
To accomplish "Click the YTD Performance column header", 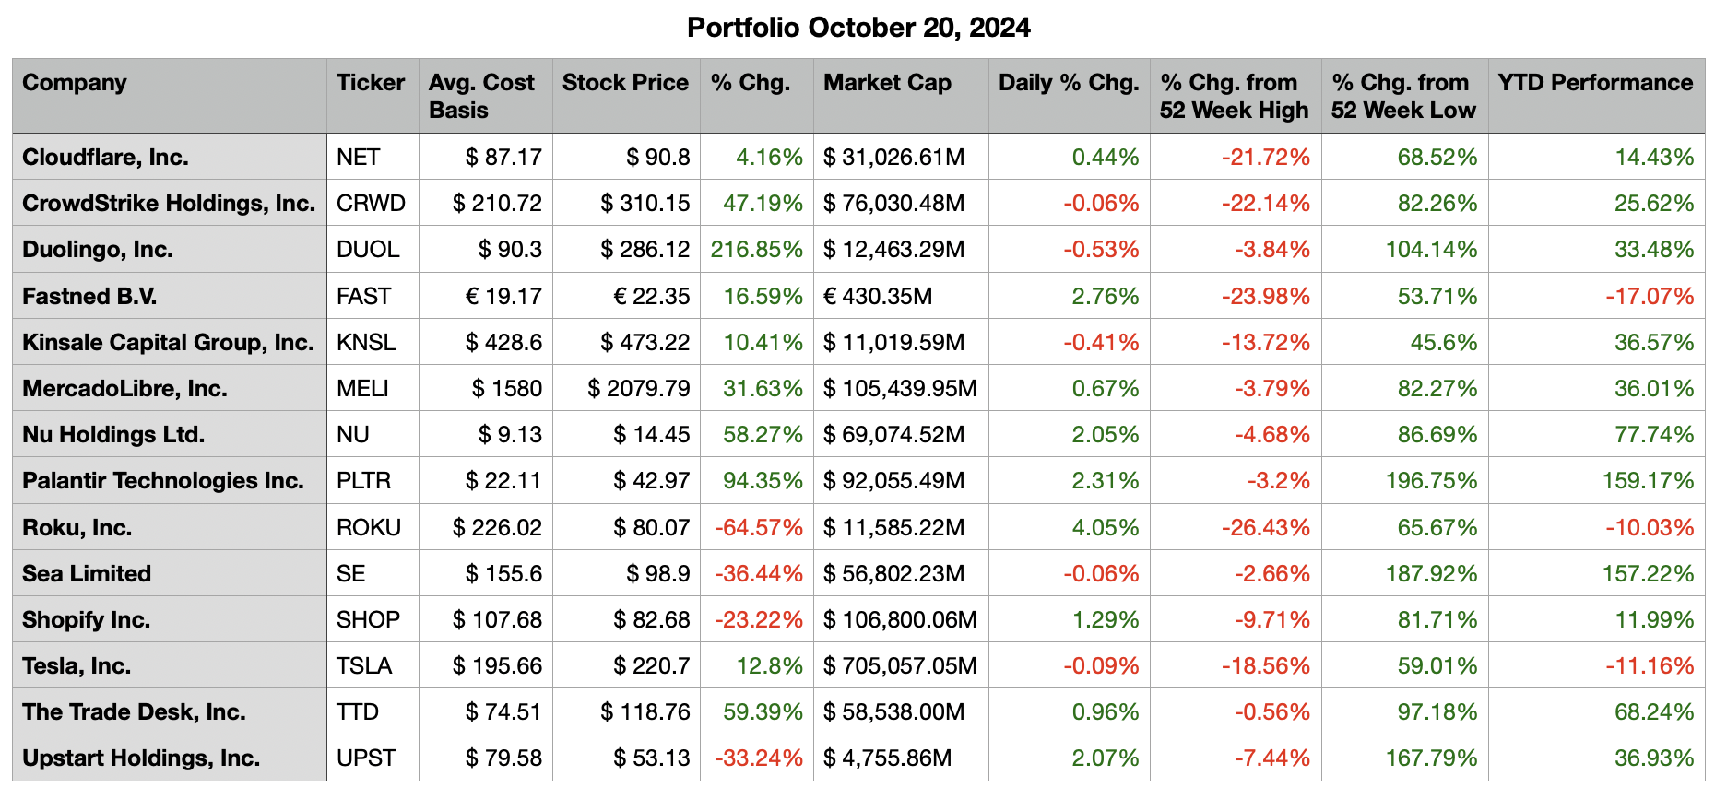I will coord(1595,83).
